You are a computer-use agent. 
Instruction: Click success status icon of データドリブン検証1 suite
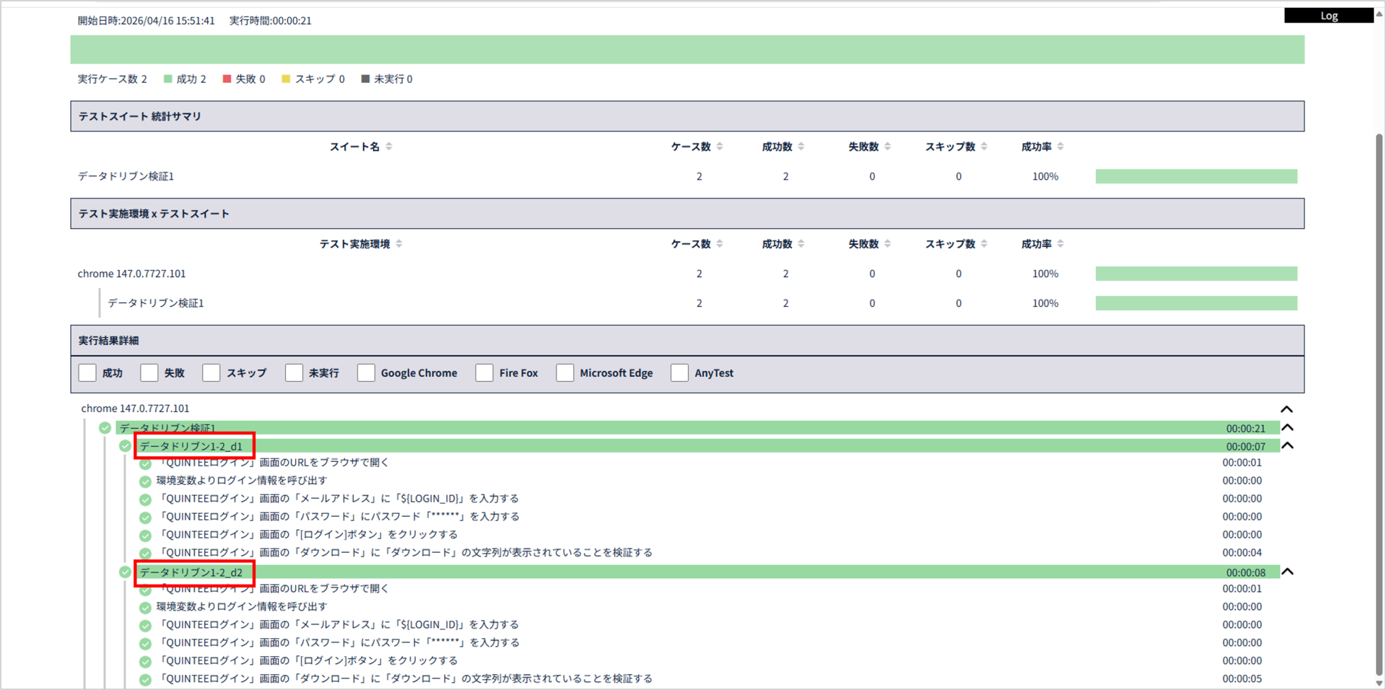point(105,428)
